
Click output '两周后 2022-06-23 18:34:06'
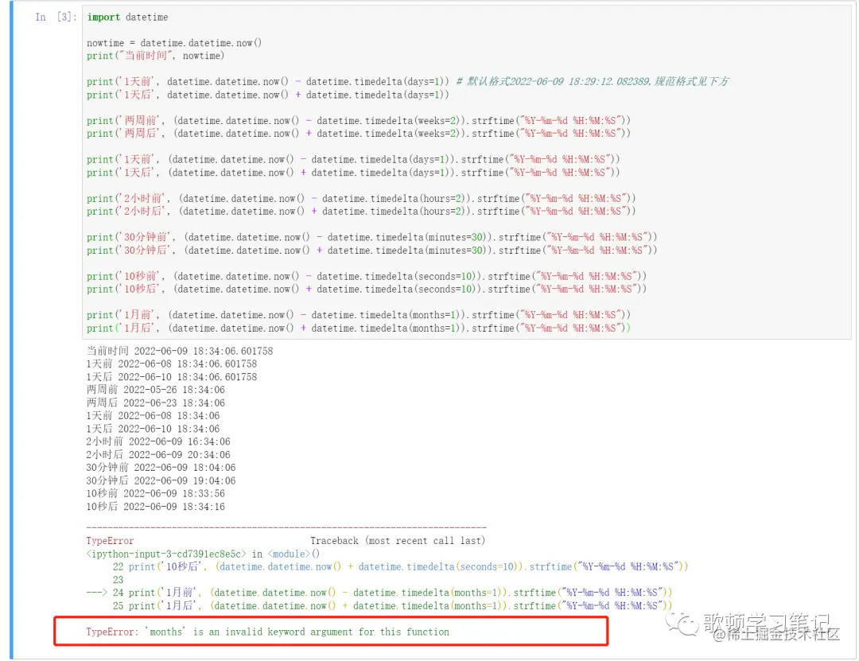(156, 402)
